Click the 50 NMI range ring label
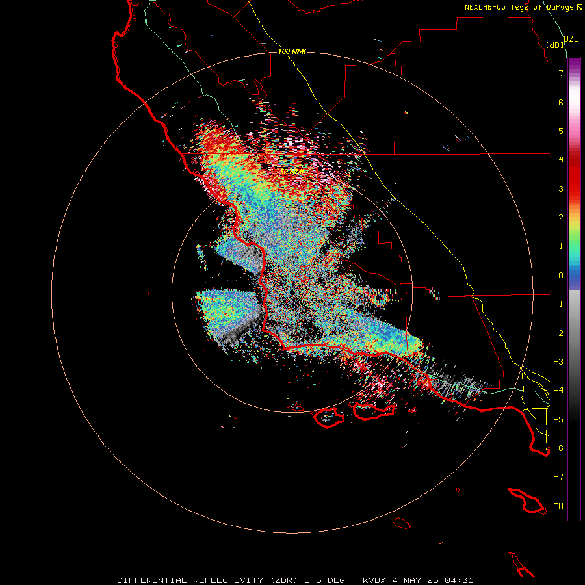This screenshot has height=585, width=585. pos(292,172)
